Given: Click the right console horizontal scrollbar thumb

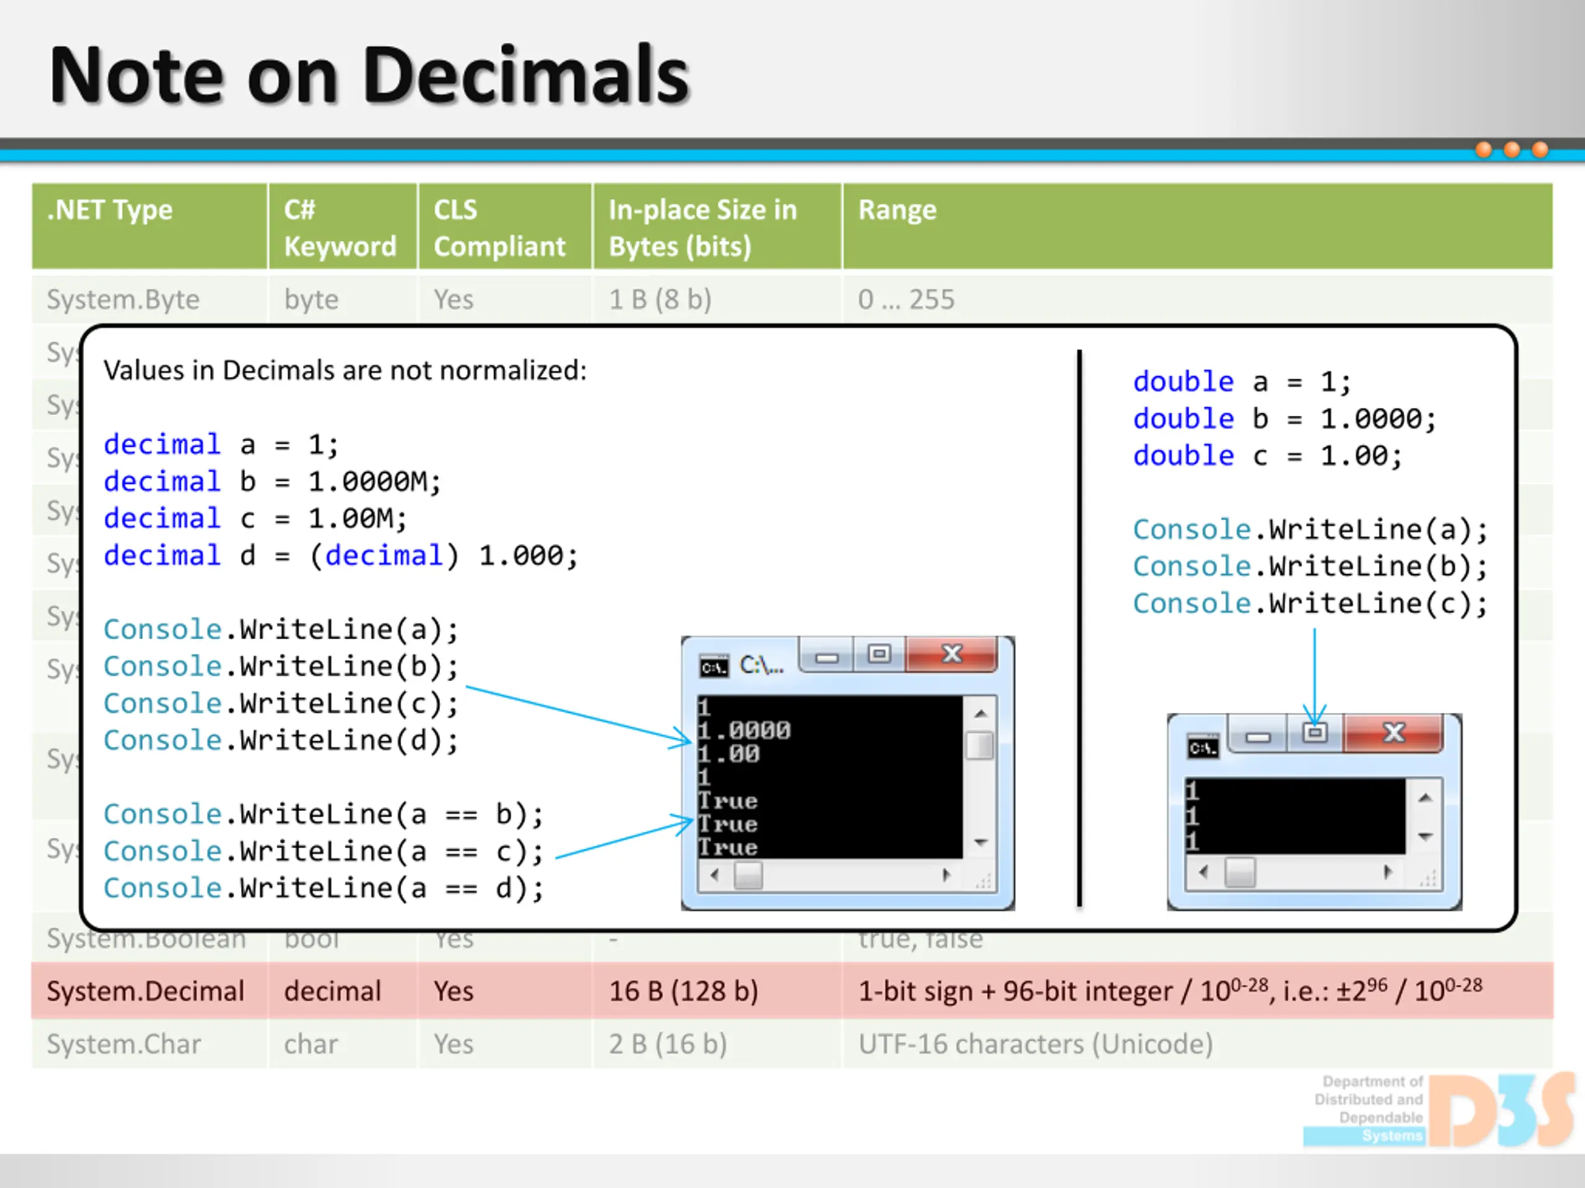Looking at the screenshot, I should (1240, 872).
